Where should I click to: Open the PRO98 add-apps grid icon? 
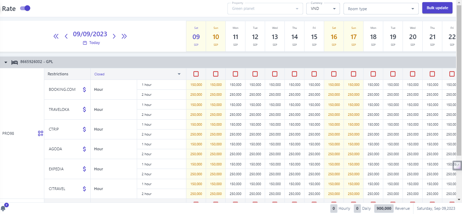[x=40, y=133]
